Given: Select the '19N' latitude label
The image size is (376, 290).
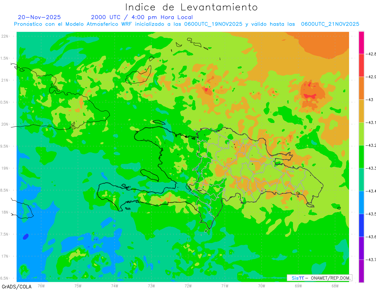Looking at the screenshot, I should tap(5, 168).
